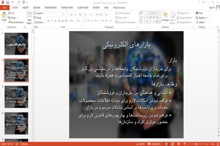
Task: Open the Section dropdown
Action: (39, 22)
